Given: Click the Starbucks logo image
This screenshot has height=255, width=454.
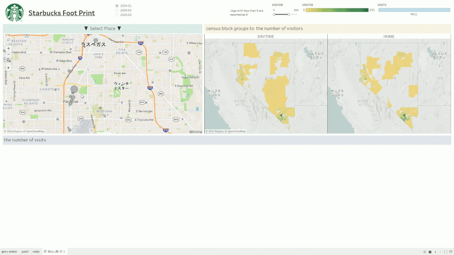Looking at the screenshot, I should [15, 13].
